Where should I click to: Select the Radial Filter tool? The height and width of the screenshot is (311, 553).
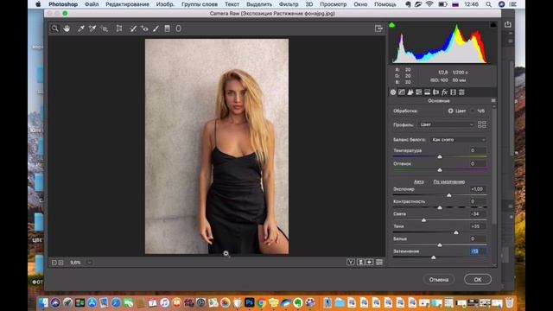[x=179, y=29]
